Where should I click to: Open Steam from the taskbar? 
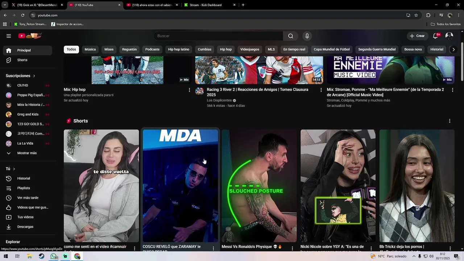point(42,256)
